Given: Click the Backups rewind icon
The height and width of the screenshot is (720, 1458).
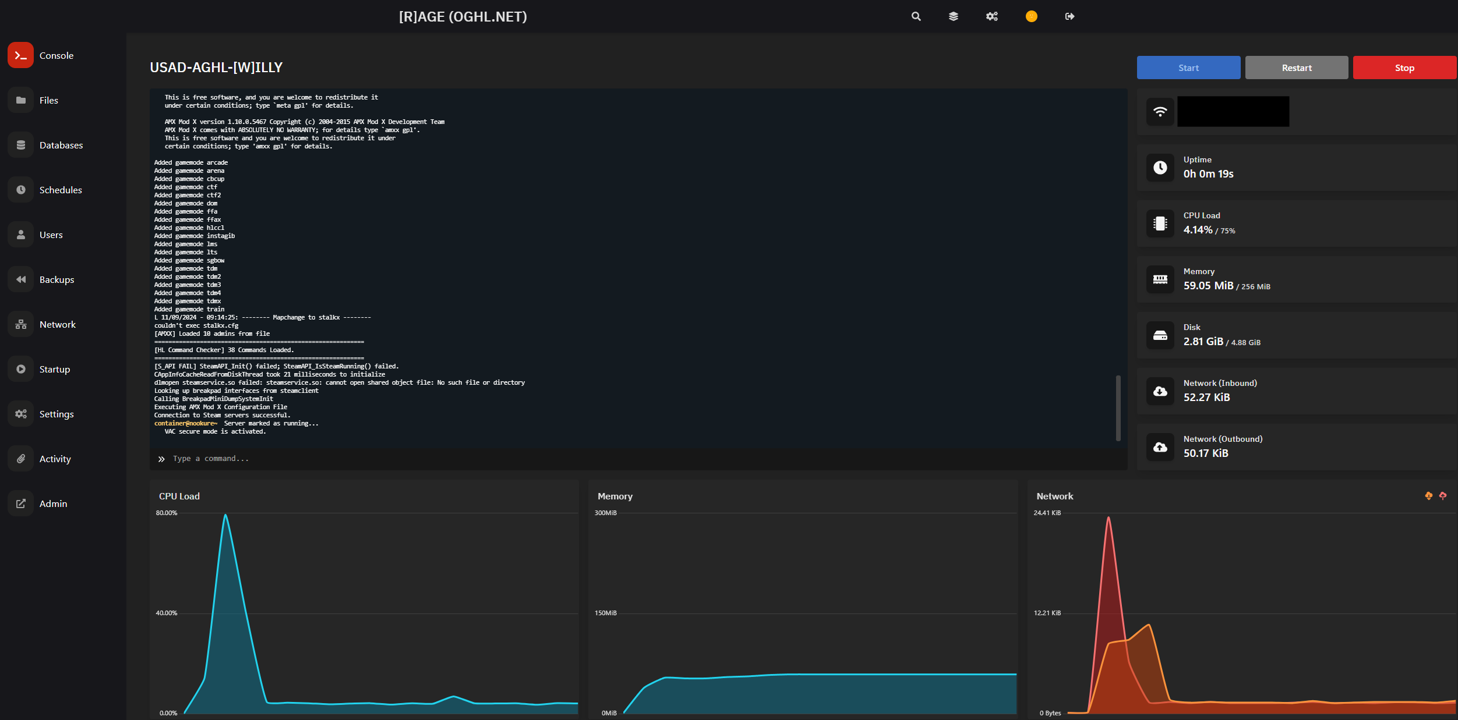Looking at the screenshot, I should [20, 279].
